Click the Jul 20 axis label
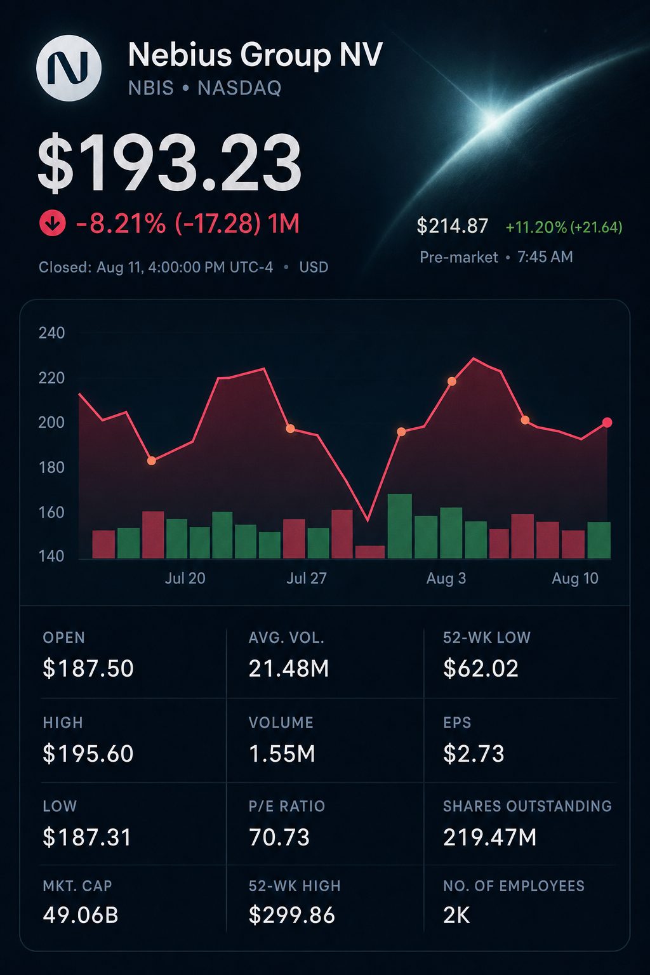Image resolution: width=650 pixels, height=975 pixels. pos(185,578)
